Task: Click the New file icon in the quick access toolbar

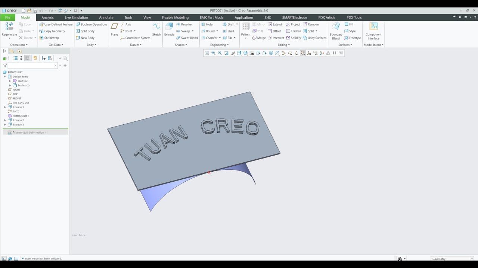Action: pyautogui.click(x=24, y=10)
